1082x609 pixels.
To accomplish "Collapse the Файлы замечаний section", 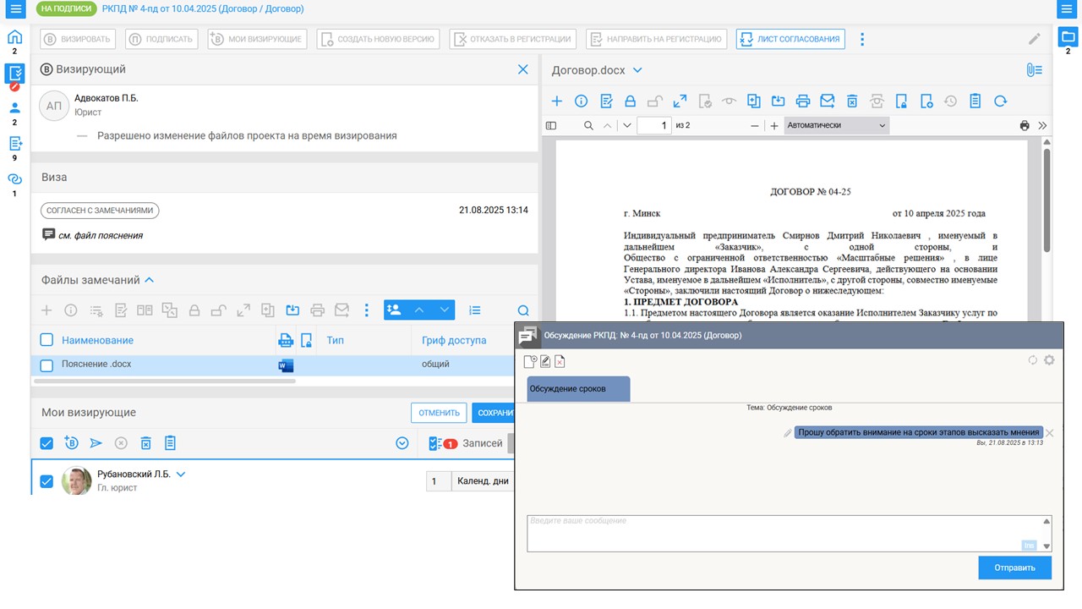I will 150,280.
